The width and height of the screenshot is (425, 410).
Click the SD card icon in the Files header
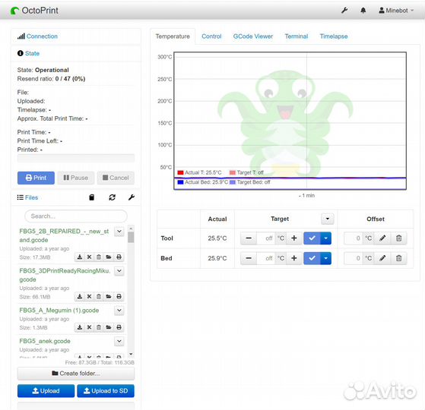click(x=91, y=197)
